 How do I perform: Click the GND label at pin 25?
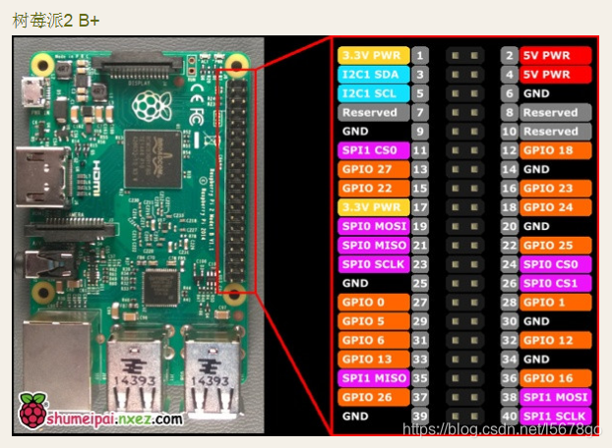click(x=355, y=283)
